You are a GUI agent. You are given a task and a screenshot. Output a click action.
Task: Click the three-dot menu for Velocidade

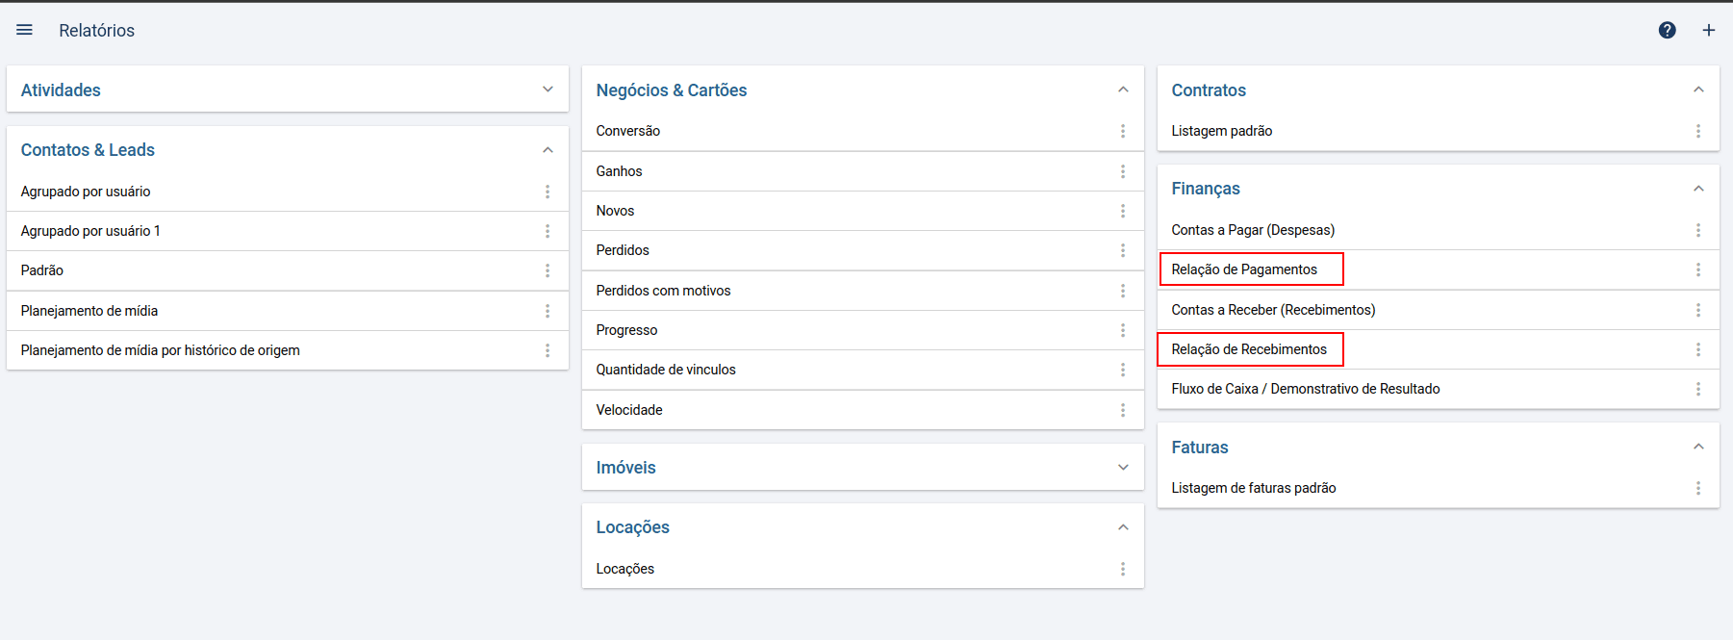[1123, 410]
